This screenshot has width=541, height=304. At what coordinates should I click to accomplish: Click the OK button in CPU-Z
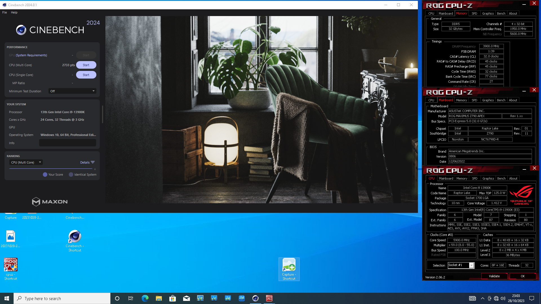[523, 276]
